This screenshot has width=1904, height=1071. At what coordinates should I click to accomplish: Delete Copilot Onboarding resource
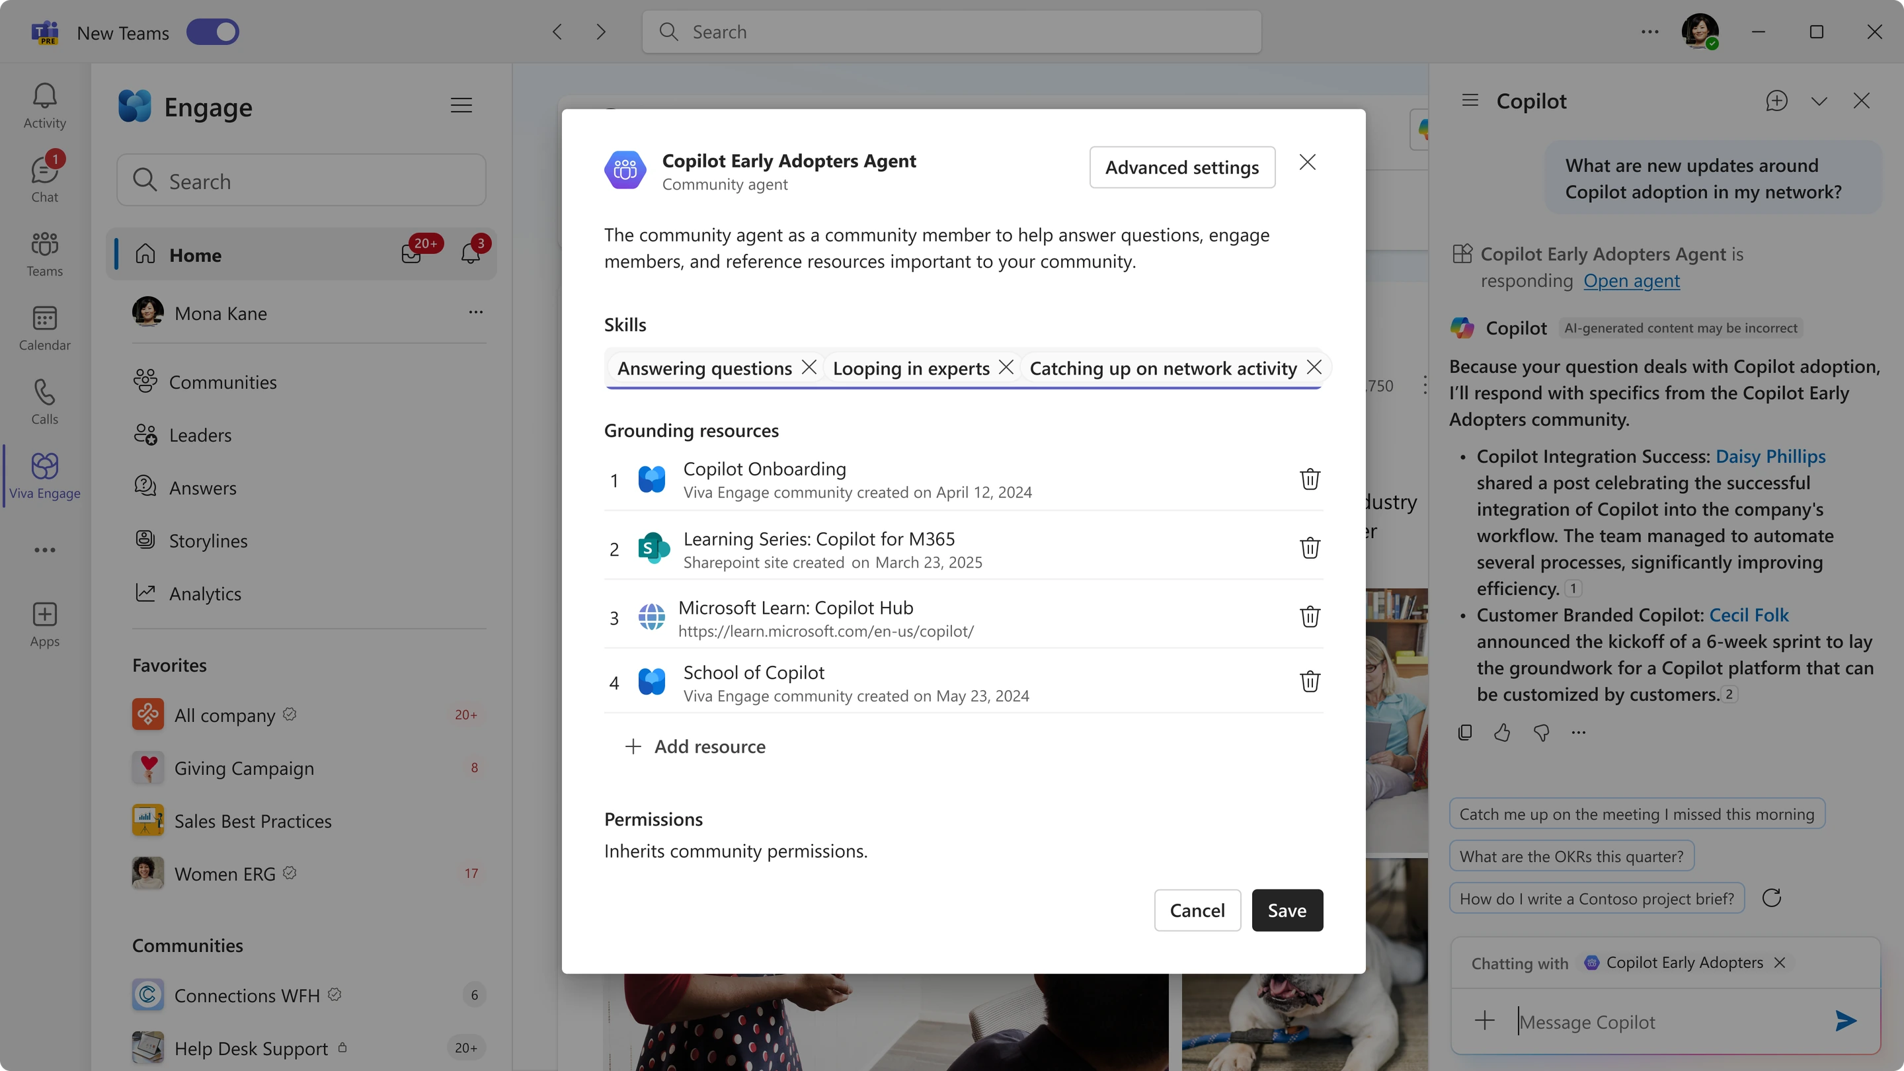tap(1310, 479)
